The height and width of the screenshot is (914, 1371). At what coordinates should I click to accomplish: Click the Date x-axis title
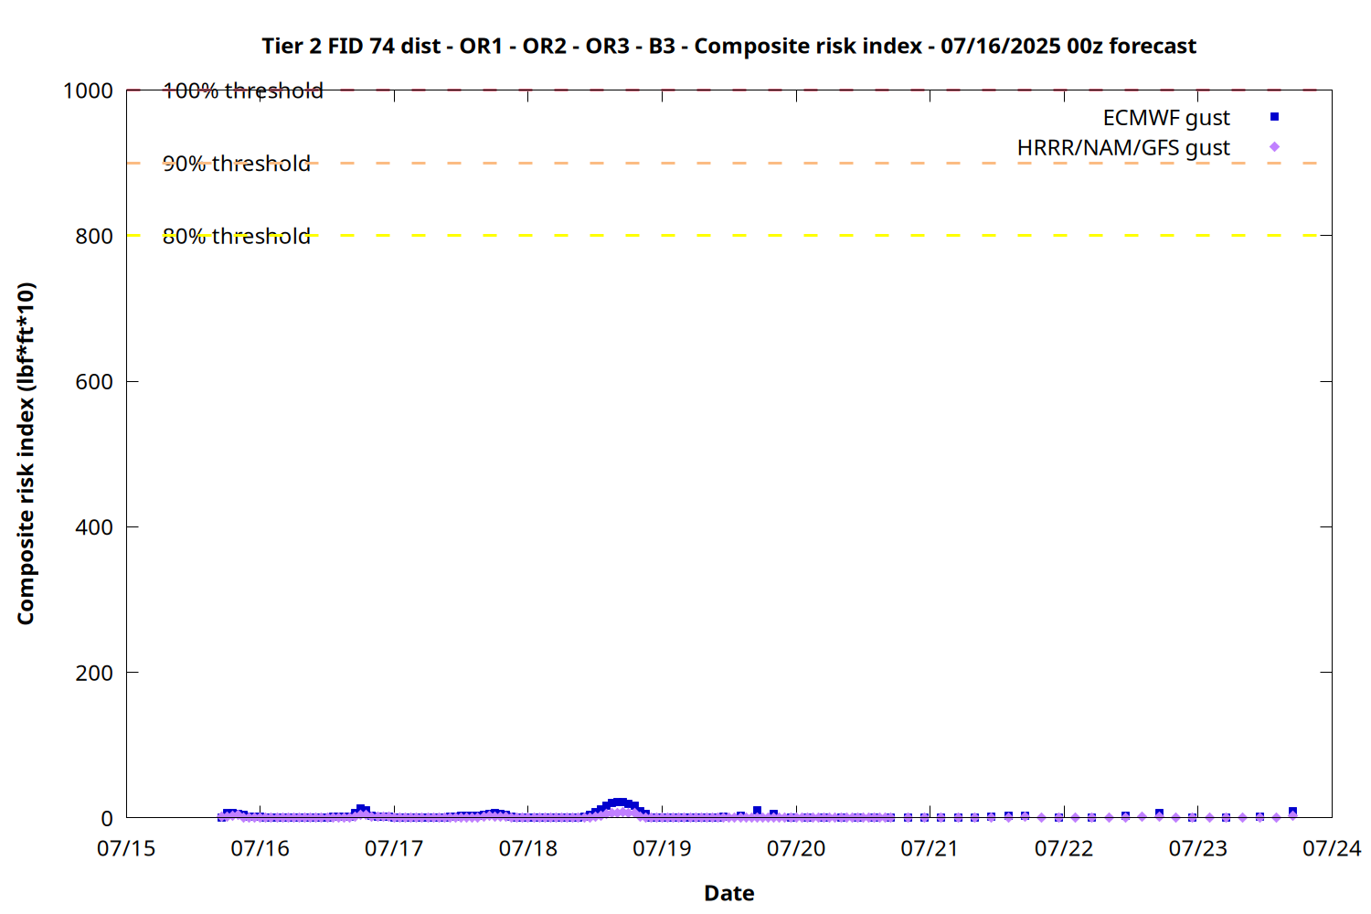pyautogui.click(x=729, y=893)
